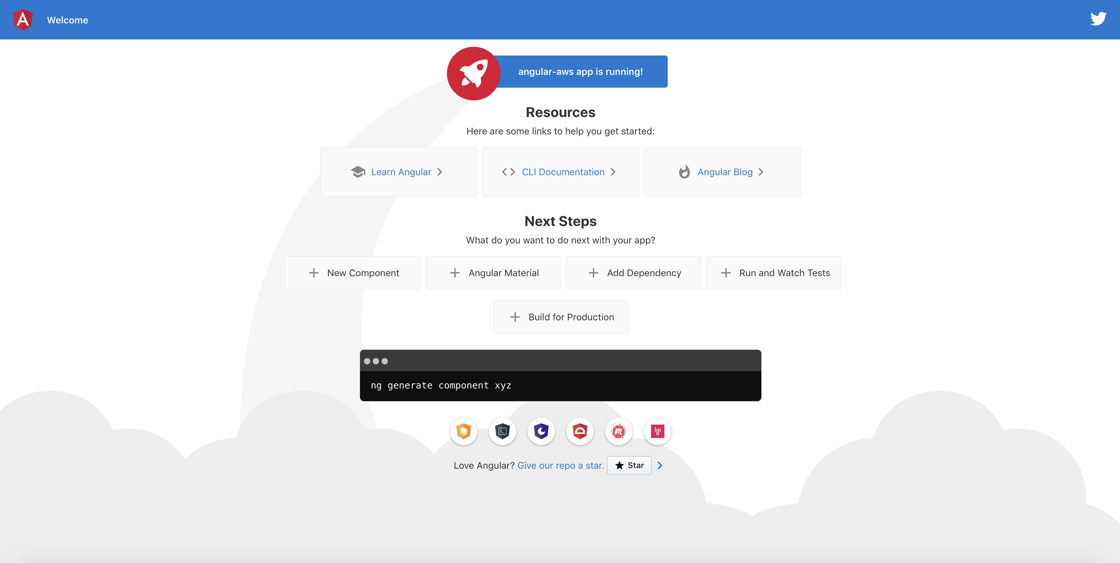Open the pink Meetup logo icon
The height and width of the screenshot is (563, 1120).
click(618, 431)
